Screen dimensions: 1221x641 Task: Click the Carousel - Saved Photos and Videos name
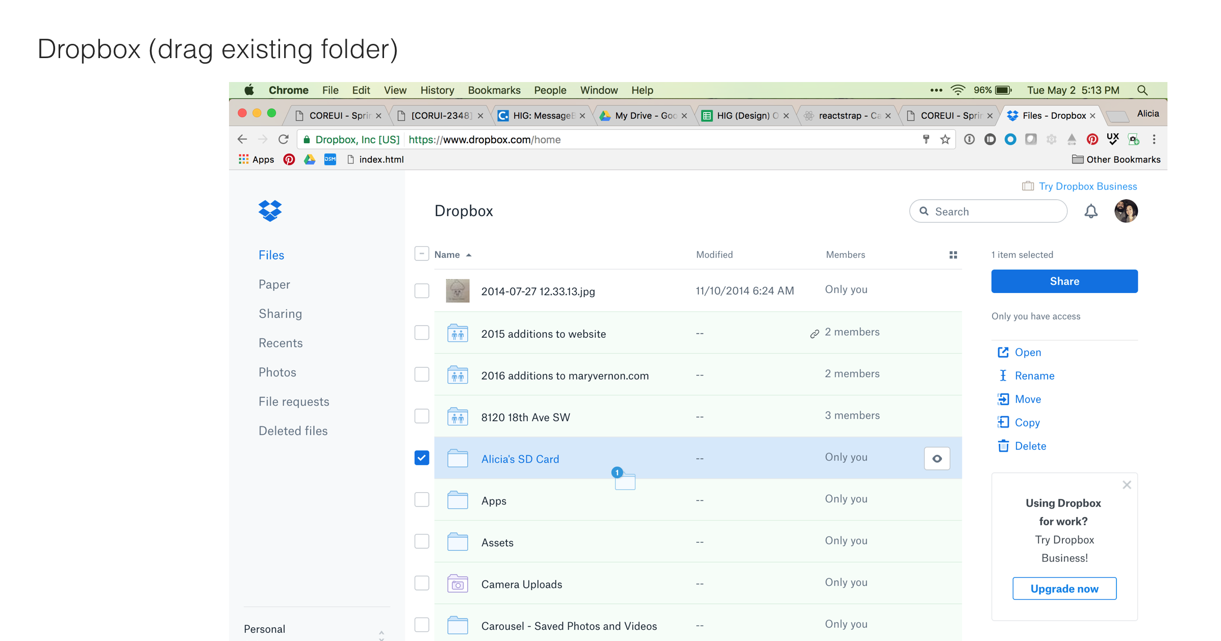point(569,626)
